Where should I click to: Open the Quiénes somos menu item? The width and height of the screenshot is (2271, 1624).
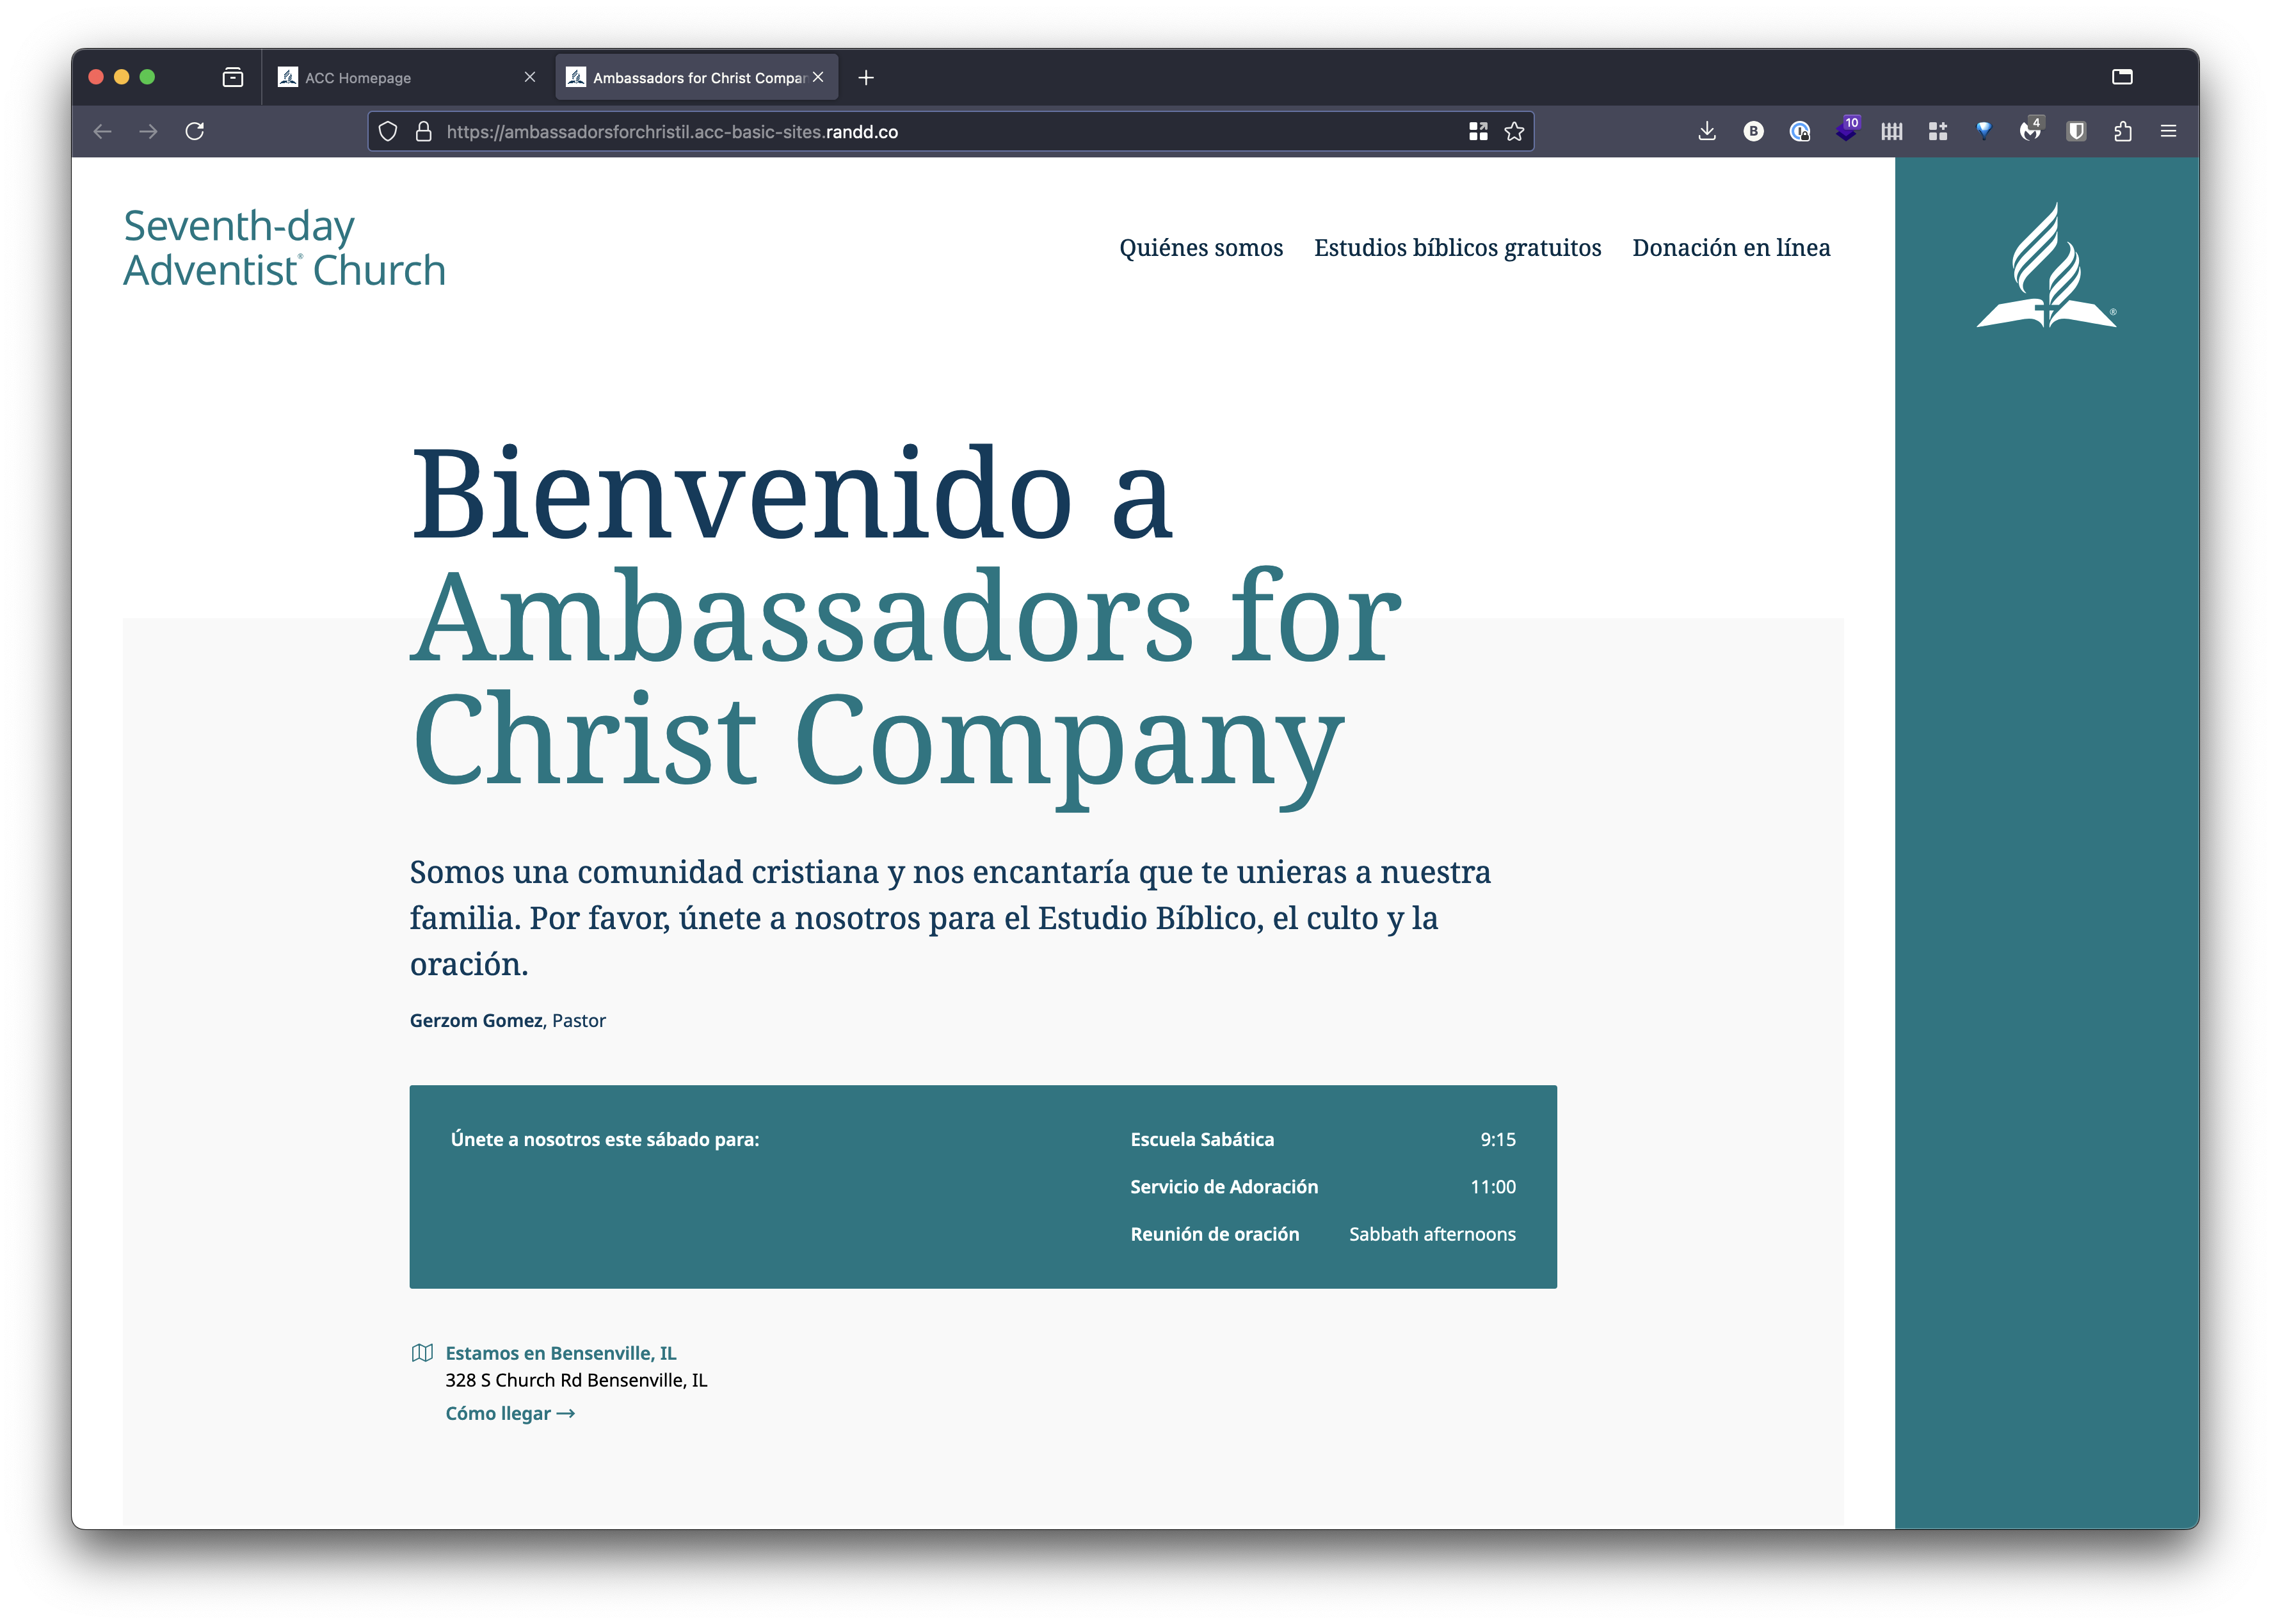pyautogui.click(x=1201, y=247)
